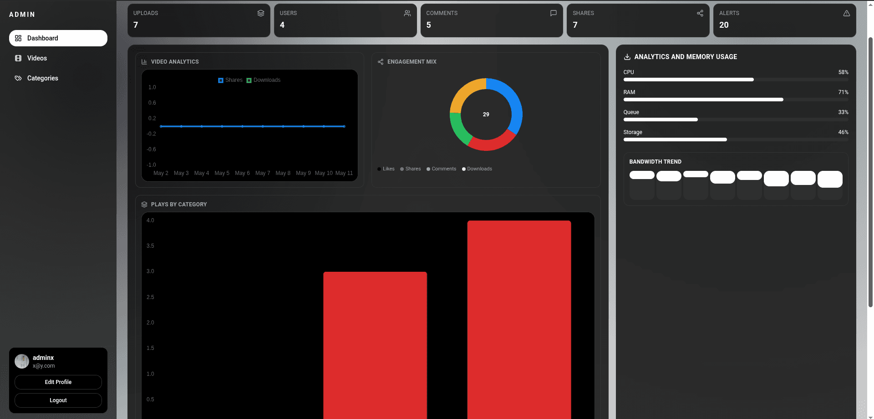Open the Shares stat card
The image size is (874, 419).
click(638, 20)
